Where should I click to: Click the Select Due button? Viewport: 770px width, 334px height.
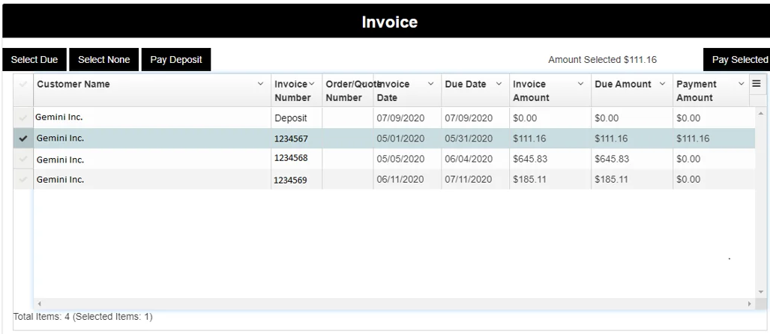tap(34, 60)
